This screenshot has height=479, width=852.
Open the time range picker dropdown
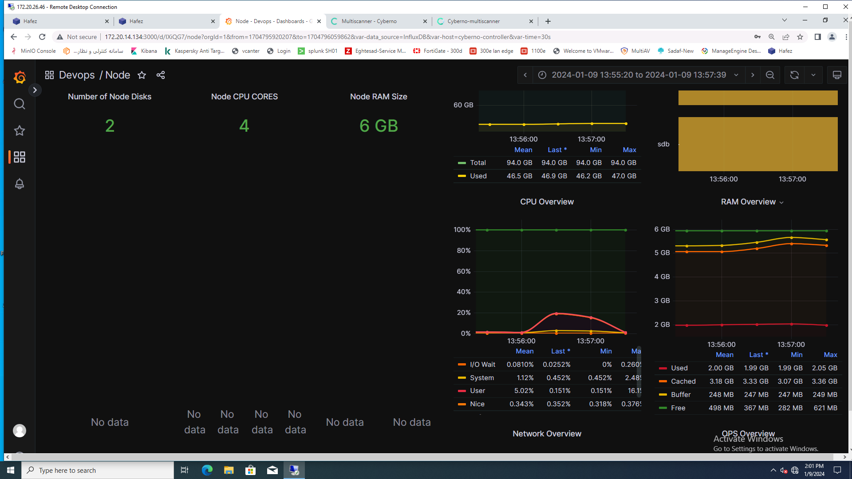638,75
